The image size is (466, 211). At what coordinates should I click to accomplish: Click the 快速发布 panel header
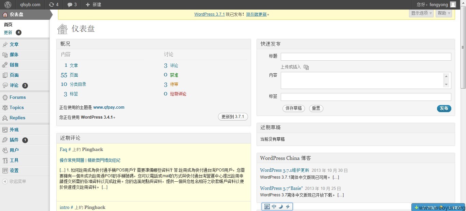click(356, 44)
